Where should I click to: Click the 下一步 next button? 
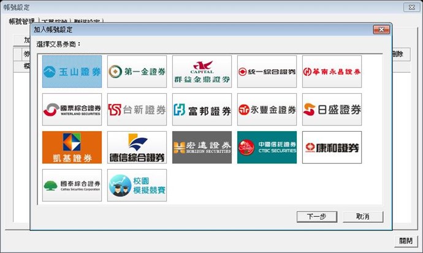pos(316,217)
